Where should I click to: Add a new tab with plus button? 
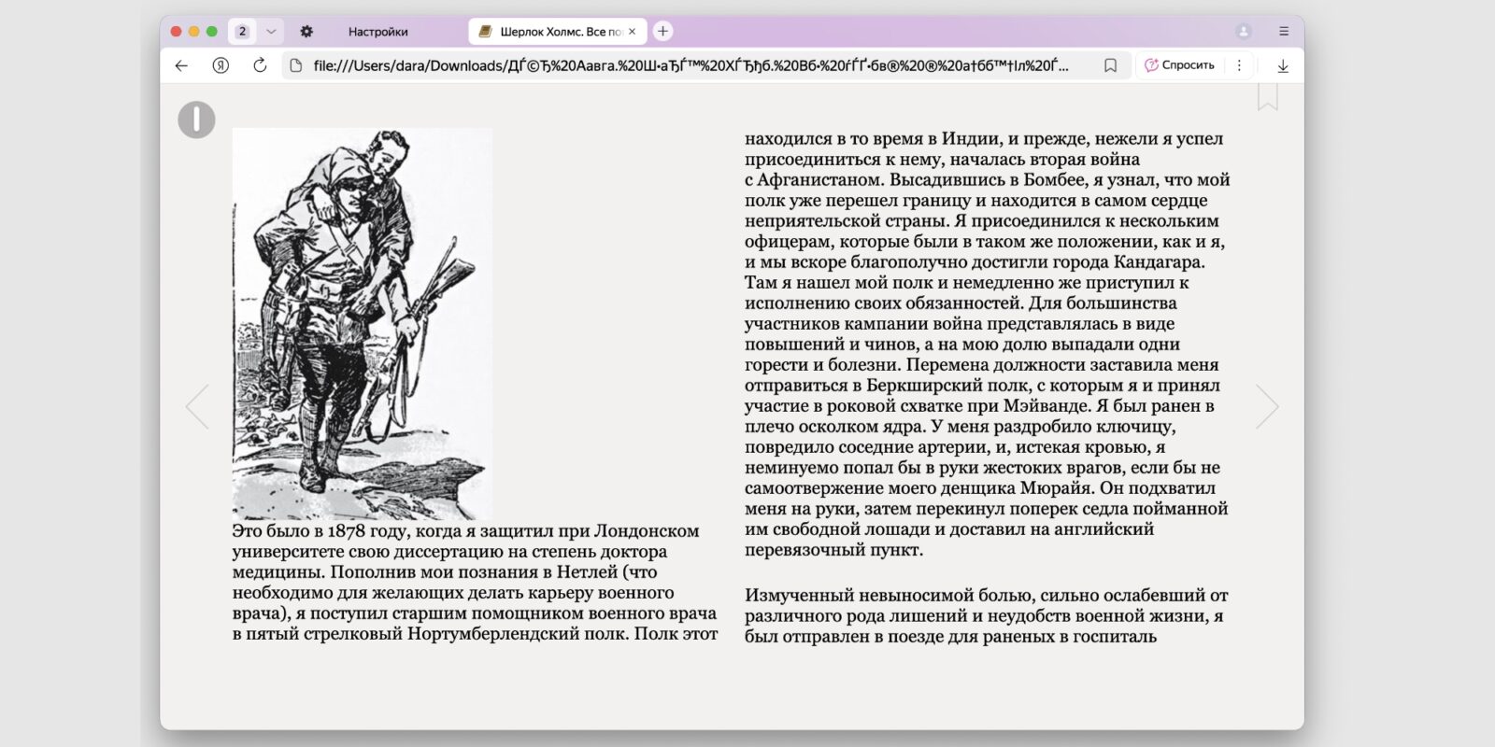(x=662, y=32)
